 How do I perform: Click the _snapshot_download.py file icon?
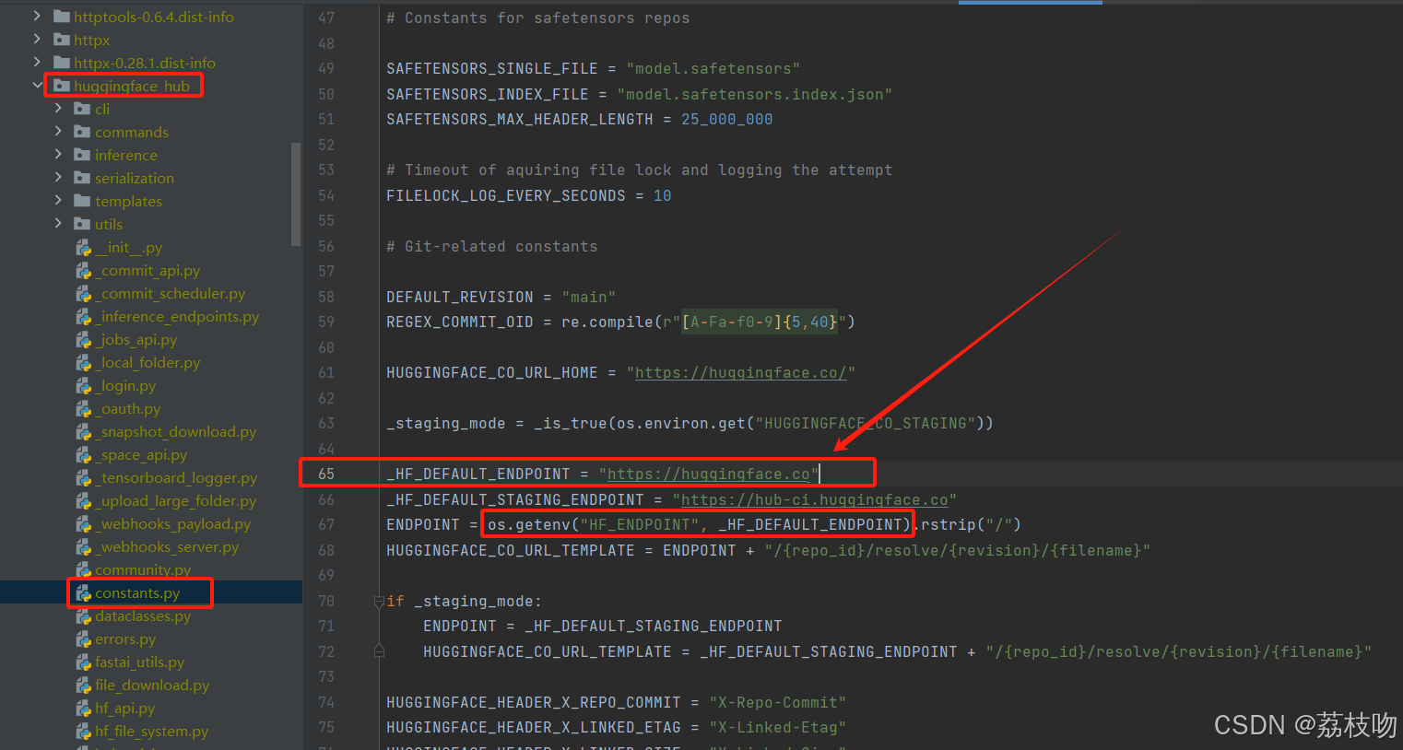click(x=84, y=431)
